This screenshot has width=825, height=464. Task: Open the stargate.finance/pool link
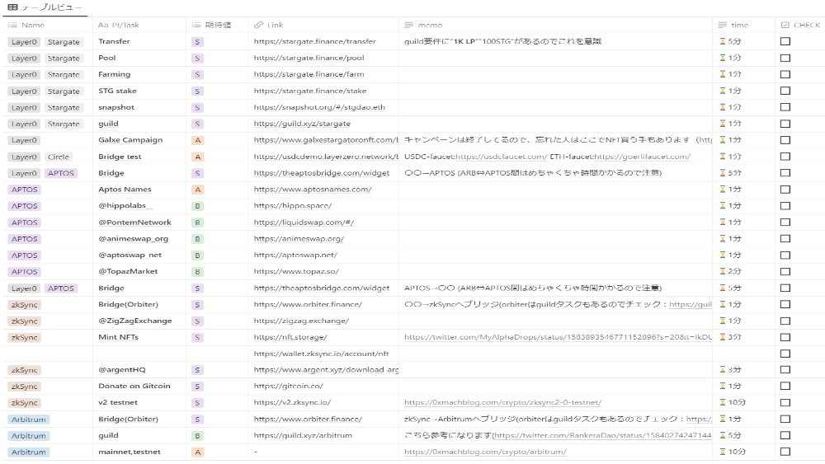(x=309, y=58)
